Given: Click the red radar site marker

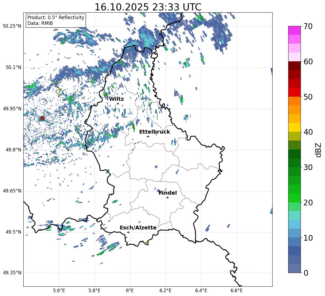Looking at the screenshot, I should [x=43, y=118].
